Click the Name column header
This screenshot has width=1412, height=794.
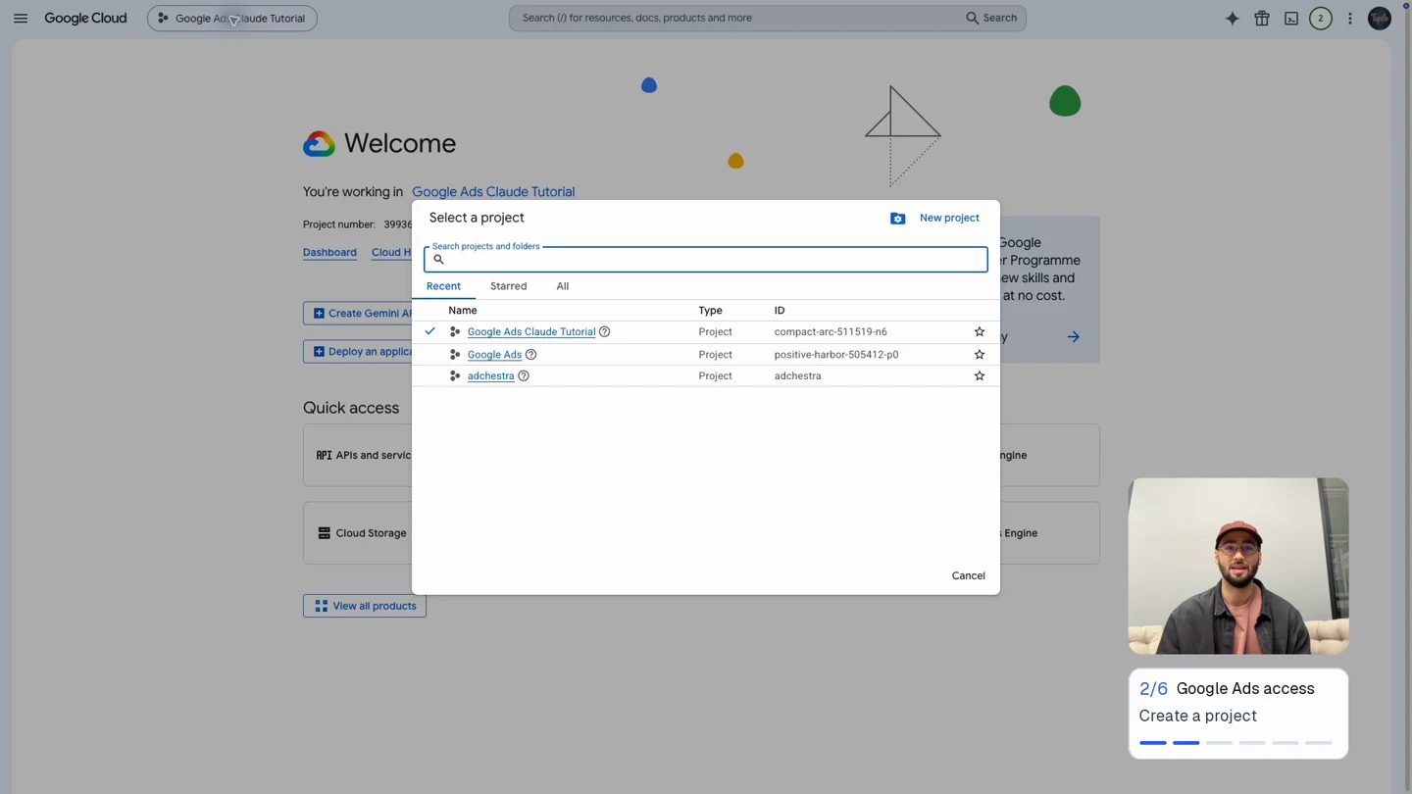[x=463, y=310]
